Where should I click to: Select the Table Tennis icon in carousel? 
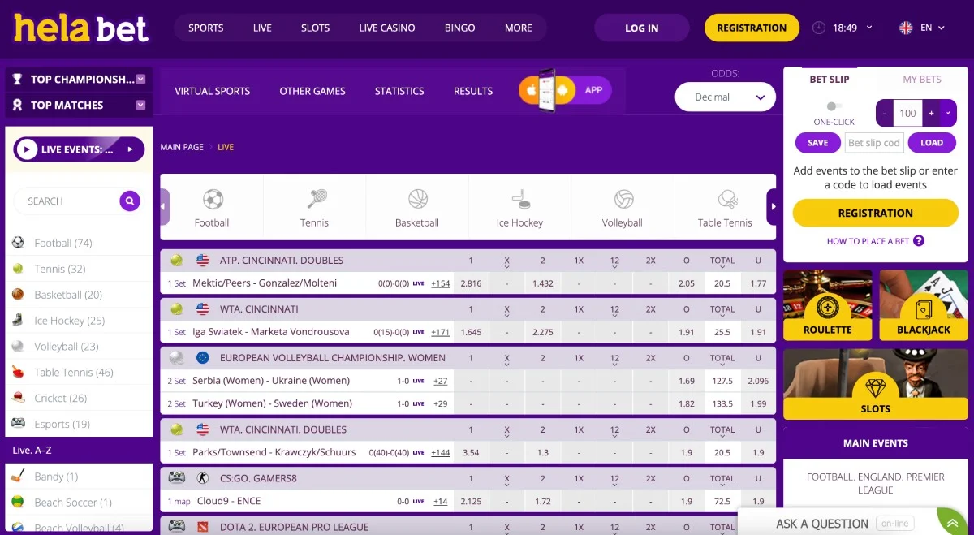(726, 199)
